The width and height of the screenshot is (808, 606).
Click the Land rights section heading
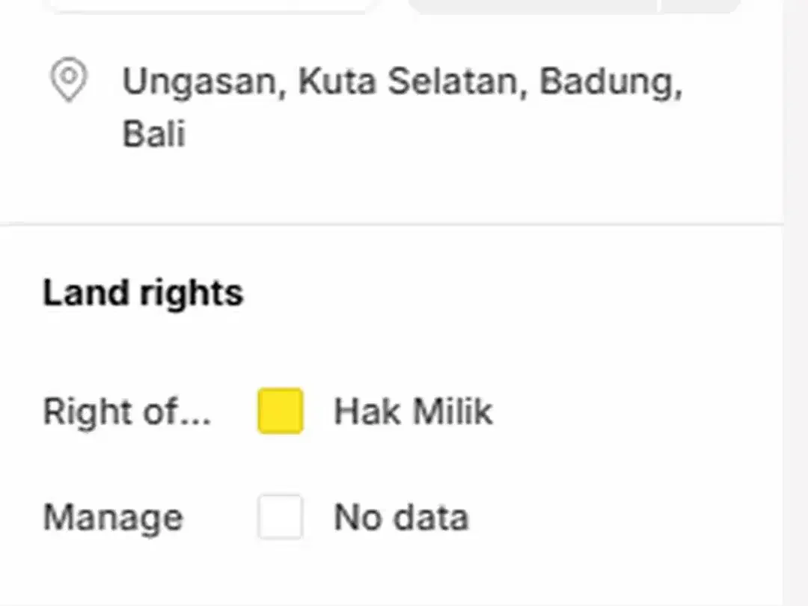click(x=143, y=293)
